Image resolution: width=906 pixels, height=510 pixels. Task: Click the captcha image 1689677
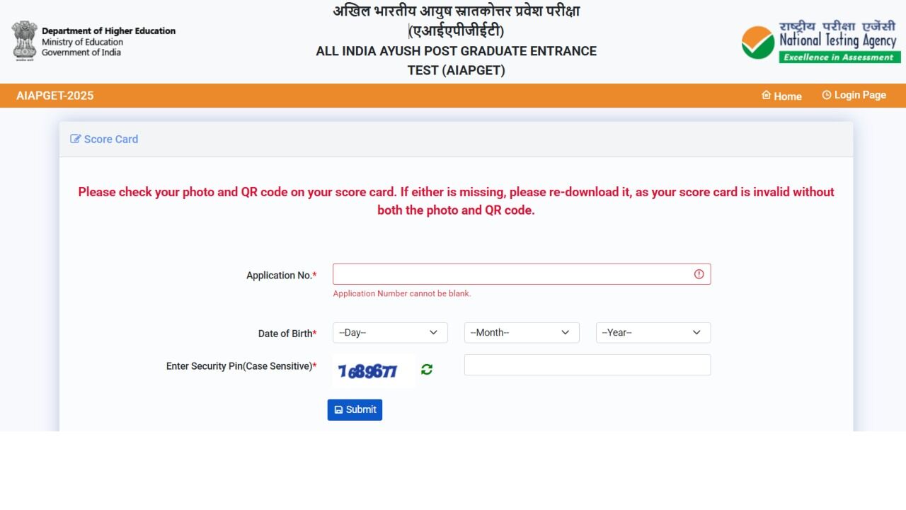point(373,370)
